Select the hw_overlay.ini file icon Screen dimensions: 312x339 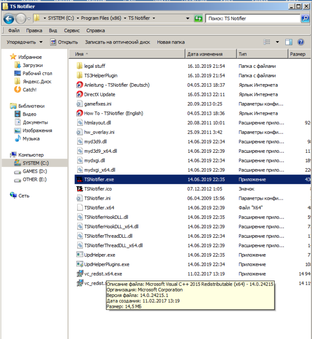pos(79,132)
